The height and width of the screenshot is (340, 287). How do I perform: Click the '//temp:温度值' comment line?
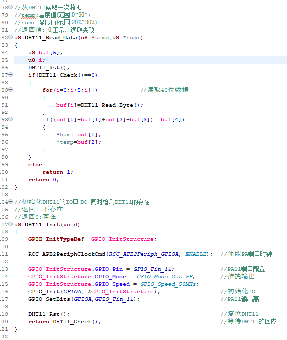(52, 15)
